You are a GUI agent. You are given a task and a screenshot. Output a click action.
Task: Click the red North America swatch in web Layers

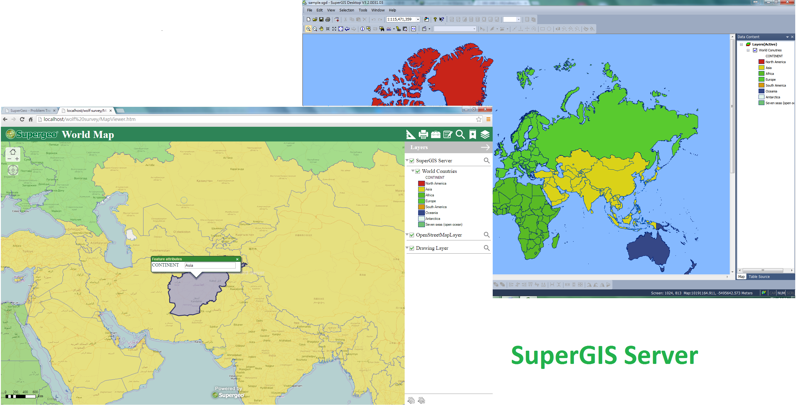click(x=421, y=183)
